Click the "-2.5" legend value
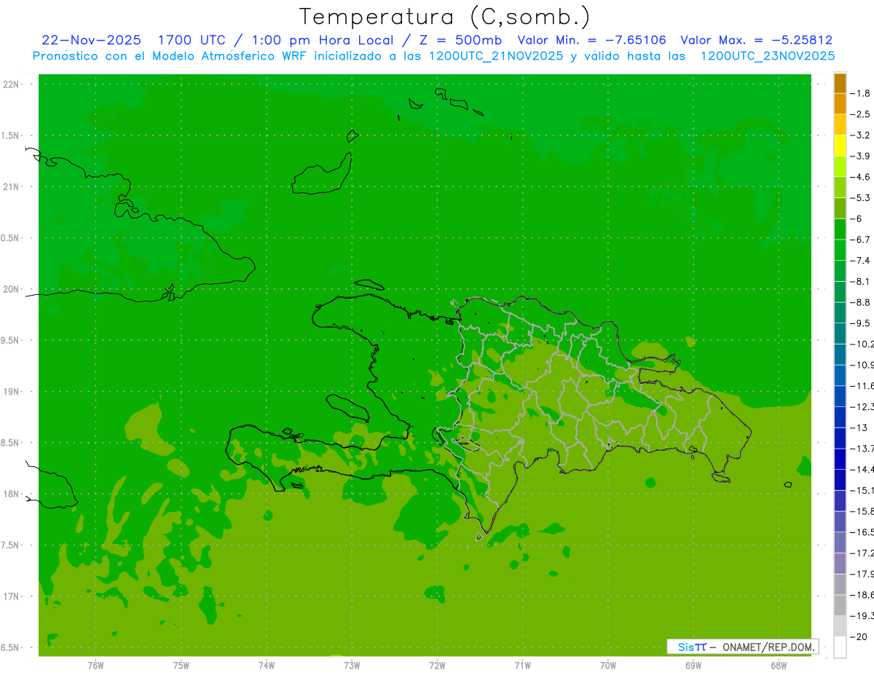874x675 pixels. 860,114
